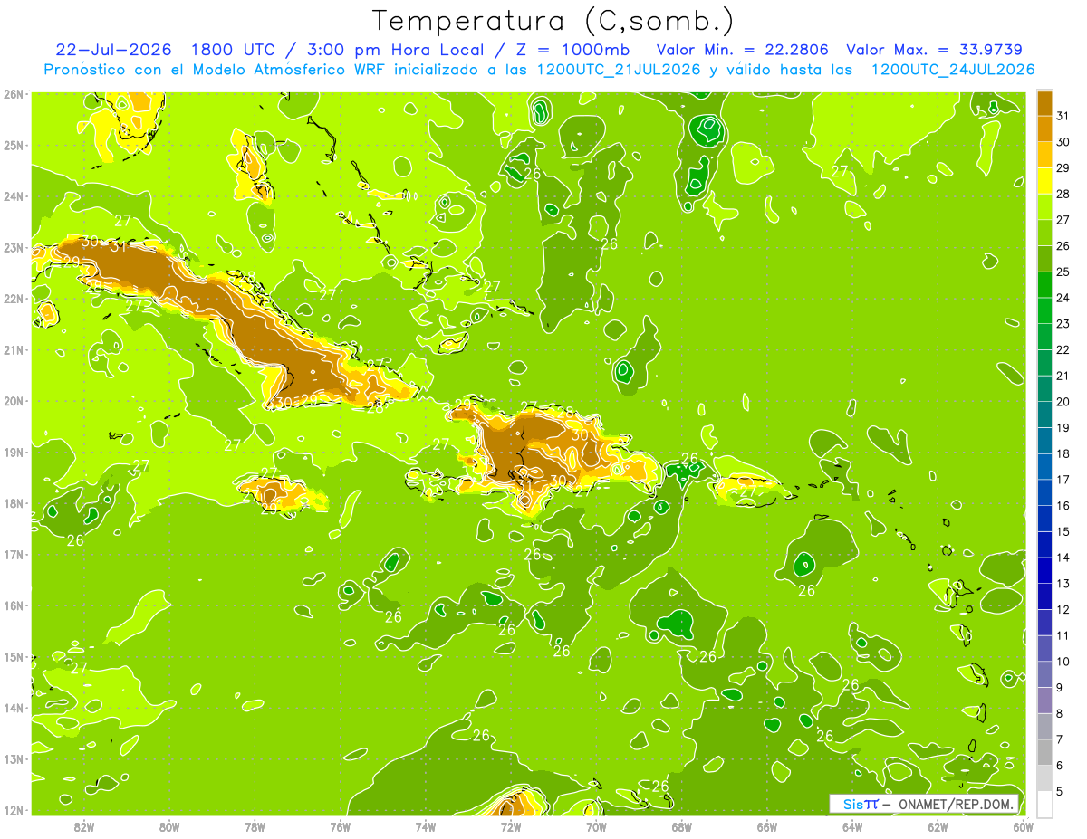Image resolution: width=1087 pixels, height=839 pixels.
Task: Click the 62W longitude axis label
Action: 938,826
